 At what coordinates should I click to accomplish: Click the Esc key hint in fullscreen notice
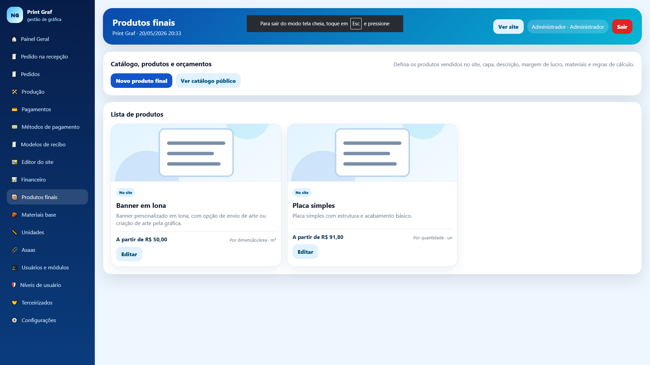pyautogui.click(x=356, y=24)
